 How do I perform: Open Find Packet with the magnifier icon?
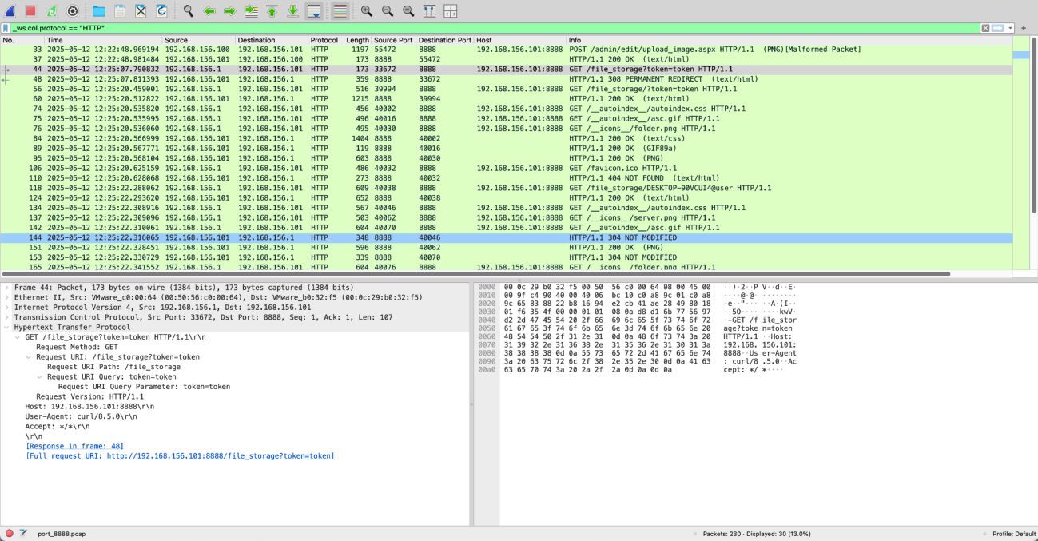pyautogui.click(x=188, y=11)
